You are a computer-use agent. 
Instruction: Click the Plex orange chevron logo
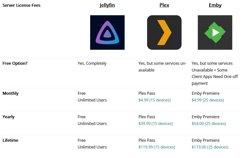click(164, 32)
